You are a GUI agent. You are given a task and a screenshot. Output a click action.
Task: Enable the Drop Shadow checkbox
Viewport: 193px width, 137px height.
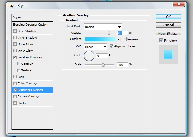(15, 31)
